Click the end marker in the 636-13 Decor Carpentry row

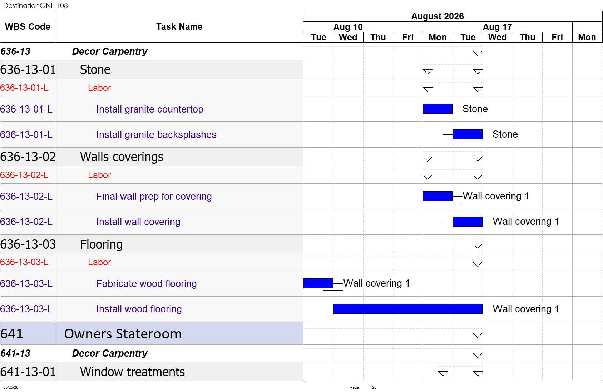[x=478, y=54]
